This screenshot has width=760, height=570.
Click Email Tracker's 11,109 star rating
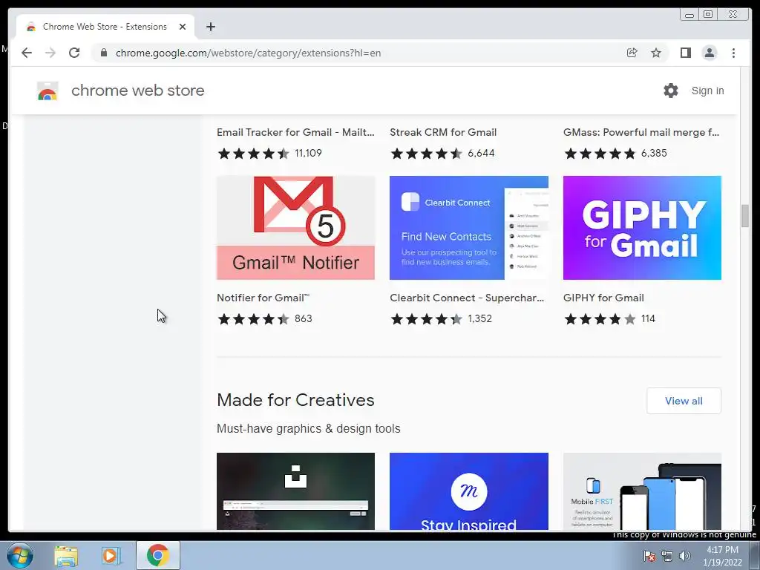(269, 153)
